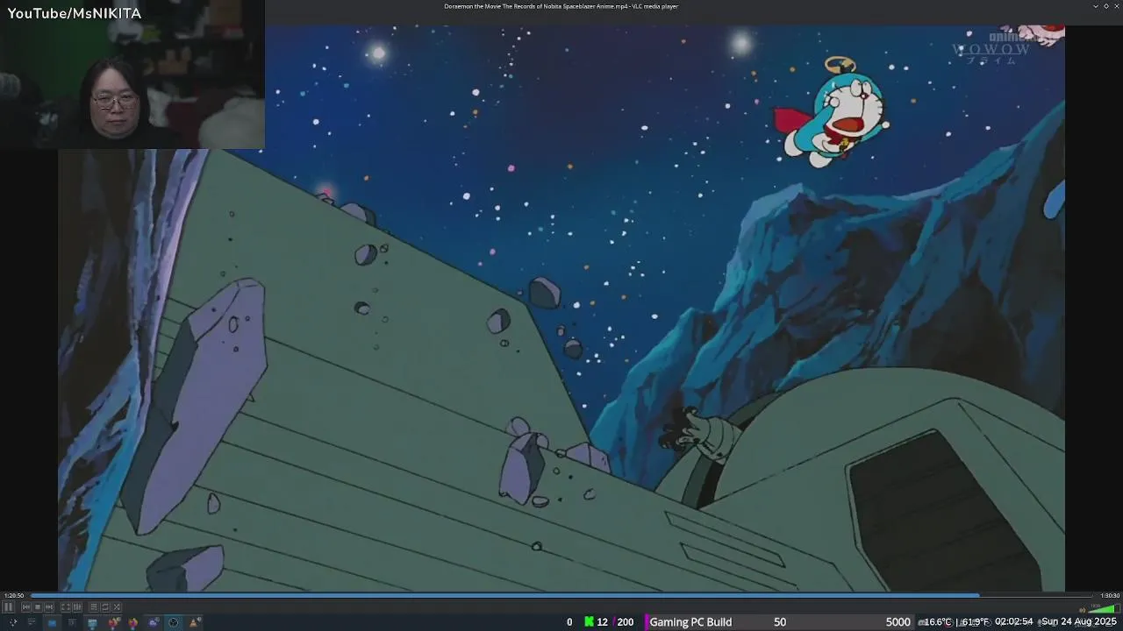This screenshot has height=631, width=1123.
Task: Click the green marker icon beside 12
Action: tap(590, 621)
